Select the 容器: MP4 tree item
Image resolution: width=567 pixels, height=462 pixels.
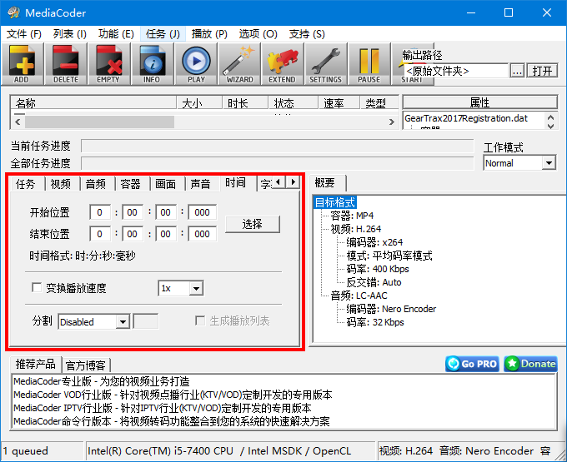tap(352, 216)
